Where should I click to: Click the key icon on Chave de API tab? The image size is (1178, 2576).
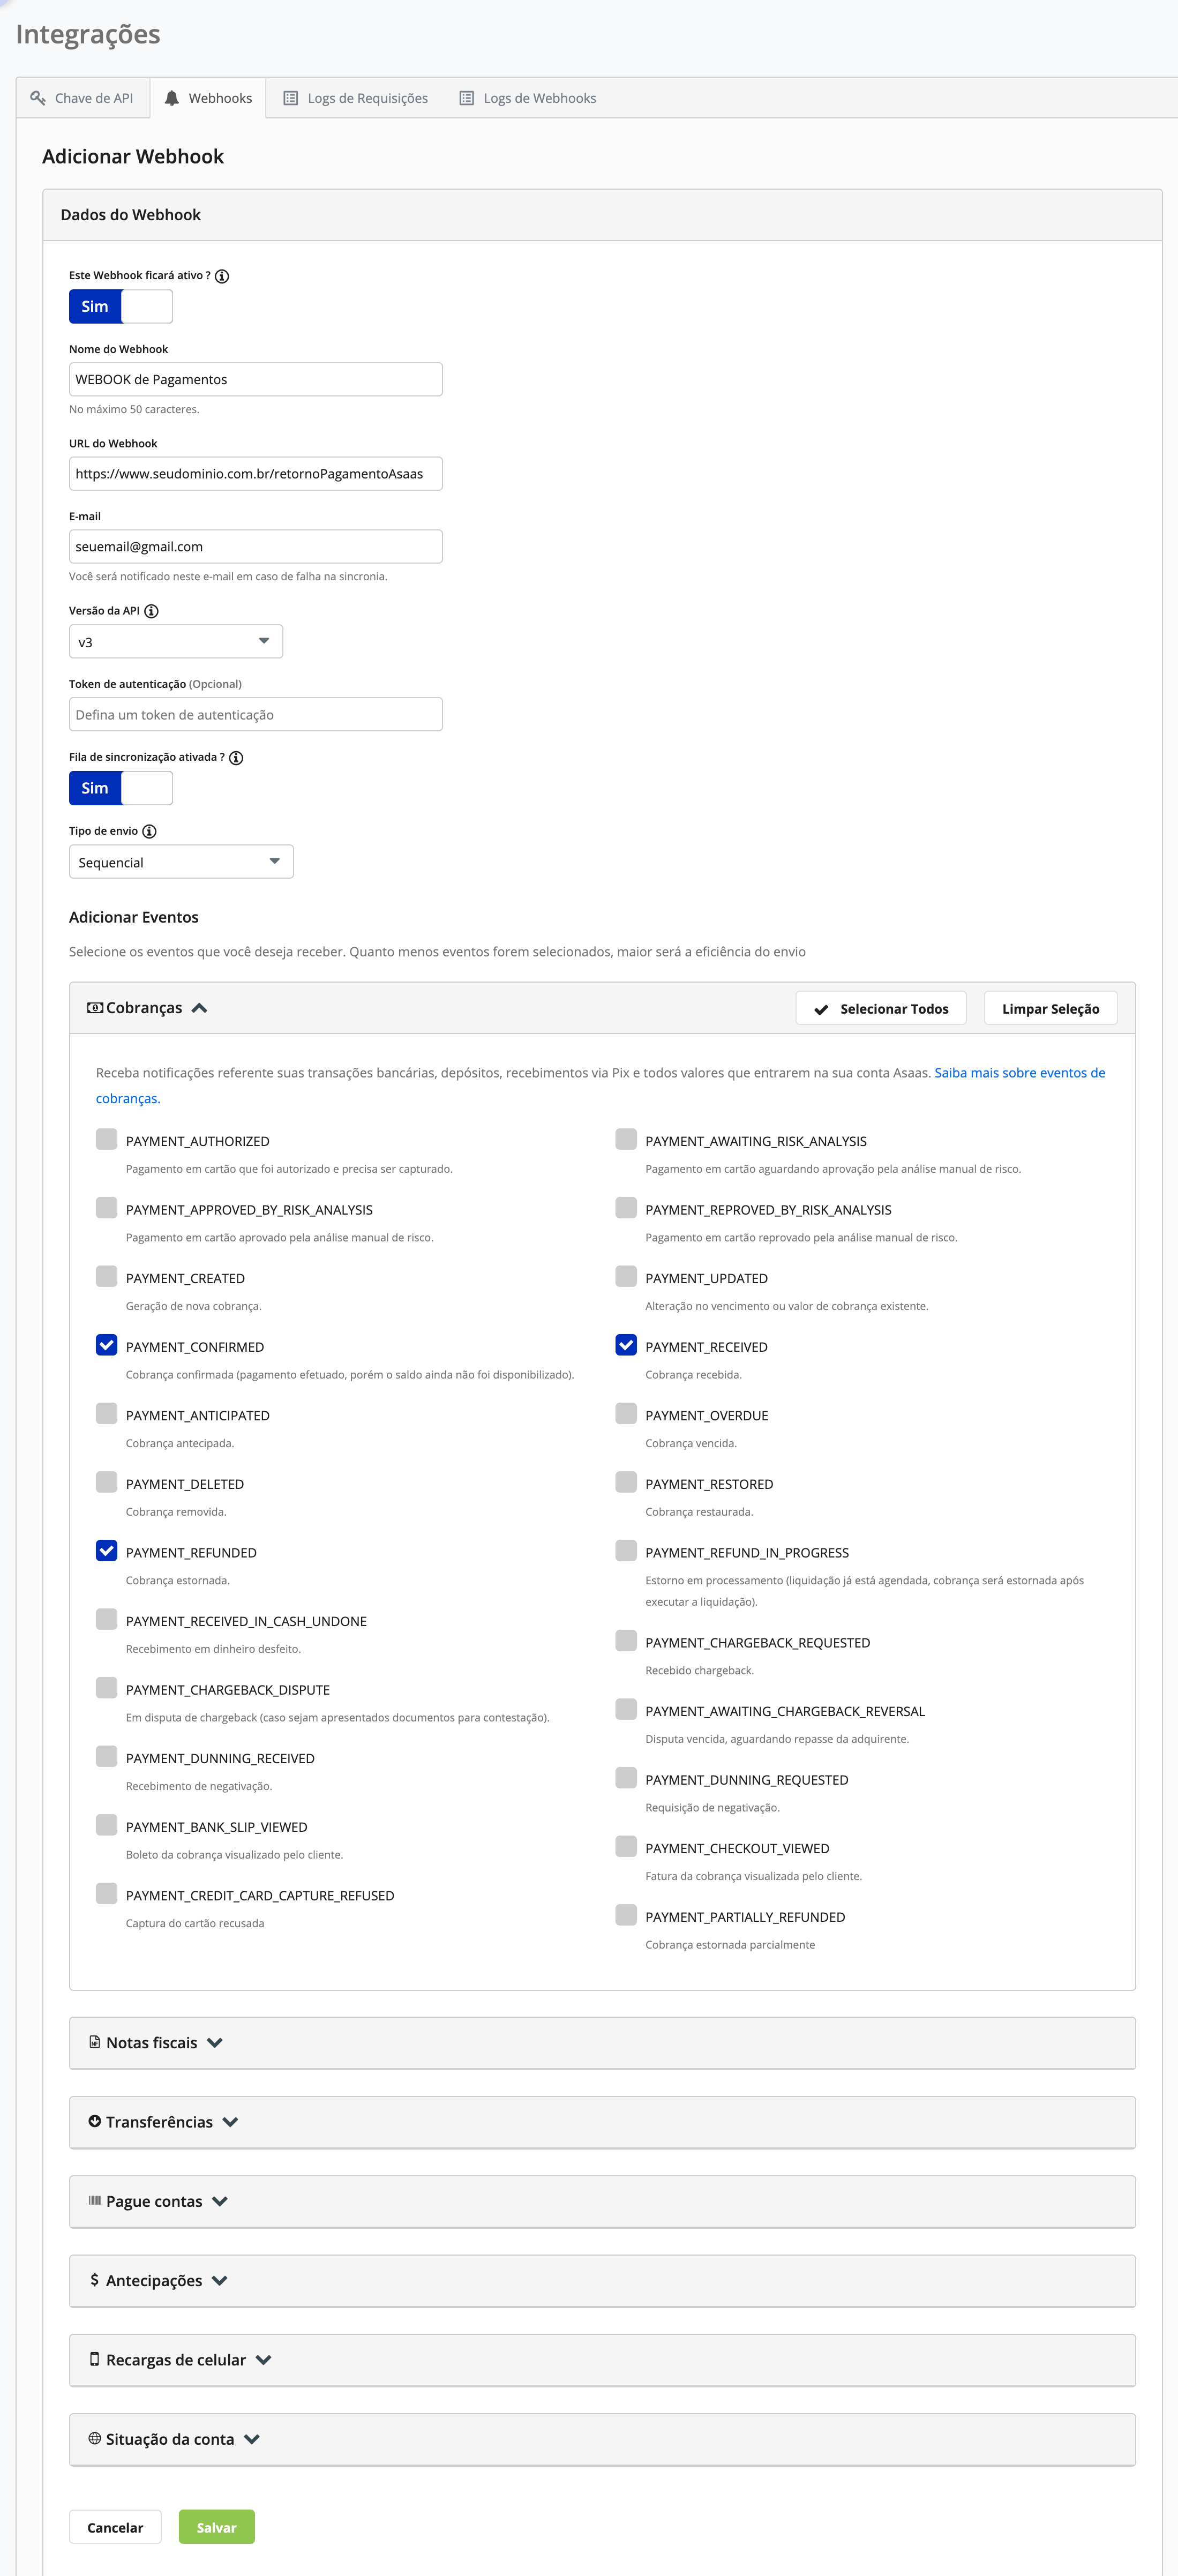(x=38, y=98)
